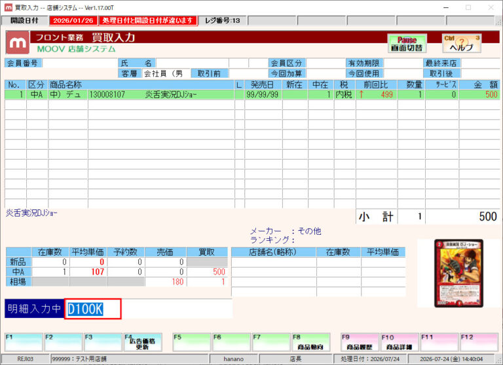Click the サービス column header
This screenshot has height=365, width=503.
pos(442,84)
